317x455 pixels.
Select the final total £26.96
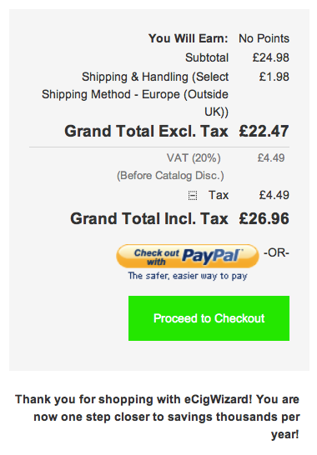pyautogui.click(x=264, y=218)
